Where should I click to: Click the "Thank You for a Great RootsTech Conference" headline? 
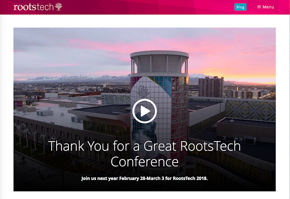pos(145,154)
